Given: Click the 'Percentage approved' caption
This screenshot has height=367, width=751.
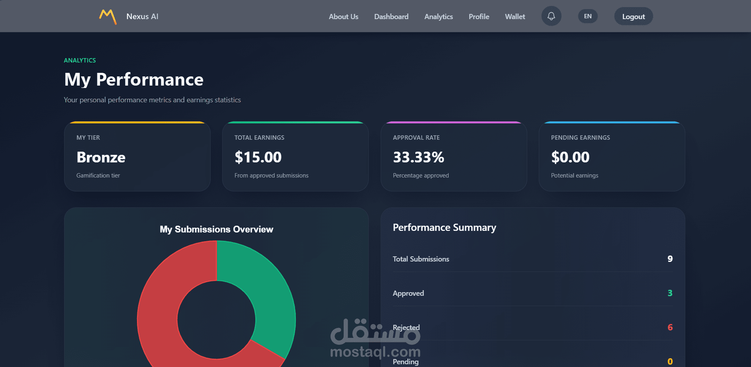Looking at the screenshot, I should click(x=421, y=176).
